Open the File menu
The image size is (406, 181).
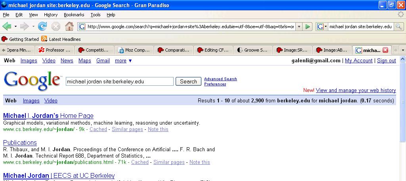coord(6,15)
